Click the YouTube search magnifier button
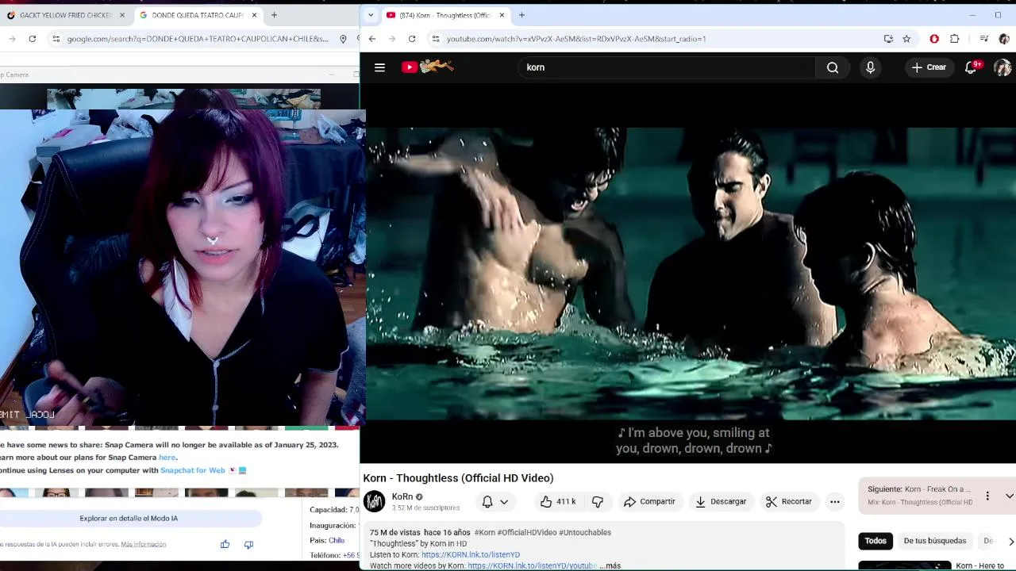 pos(833,67)
